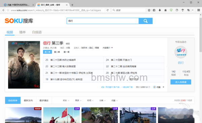Bookmark this page with the star icon
The image size is (202, 123).
(x=149, y=10)
